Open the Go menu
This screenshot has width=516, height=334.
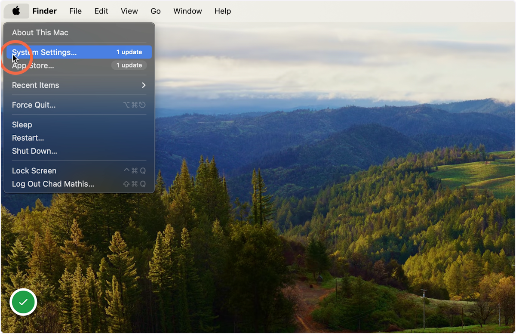[x=155, y=11]
